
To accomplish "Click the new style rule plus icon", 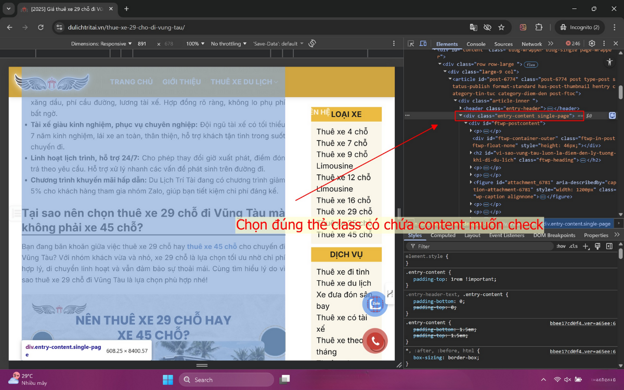I will (x=586, y=246).
